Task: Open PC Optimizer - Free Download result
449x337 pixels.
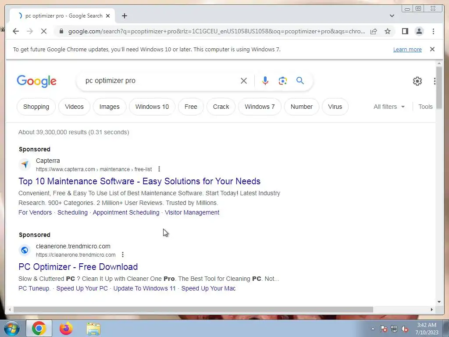Action: (78, 266)
